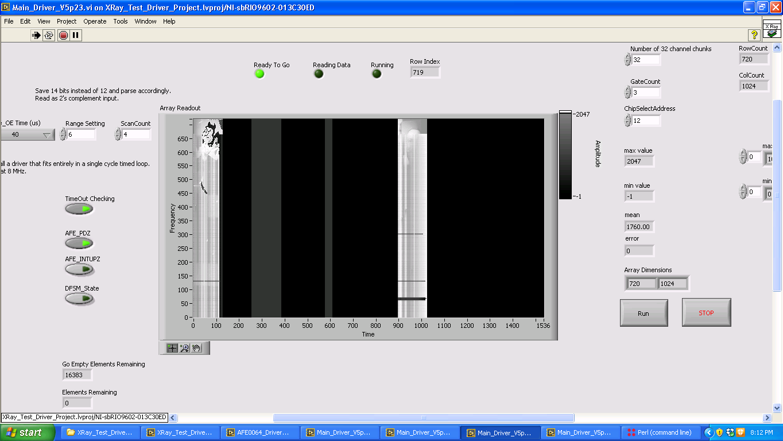Toggle the AFE_PDZ switch
Screen dimensions: 783x441
tap(79, 243)
